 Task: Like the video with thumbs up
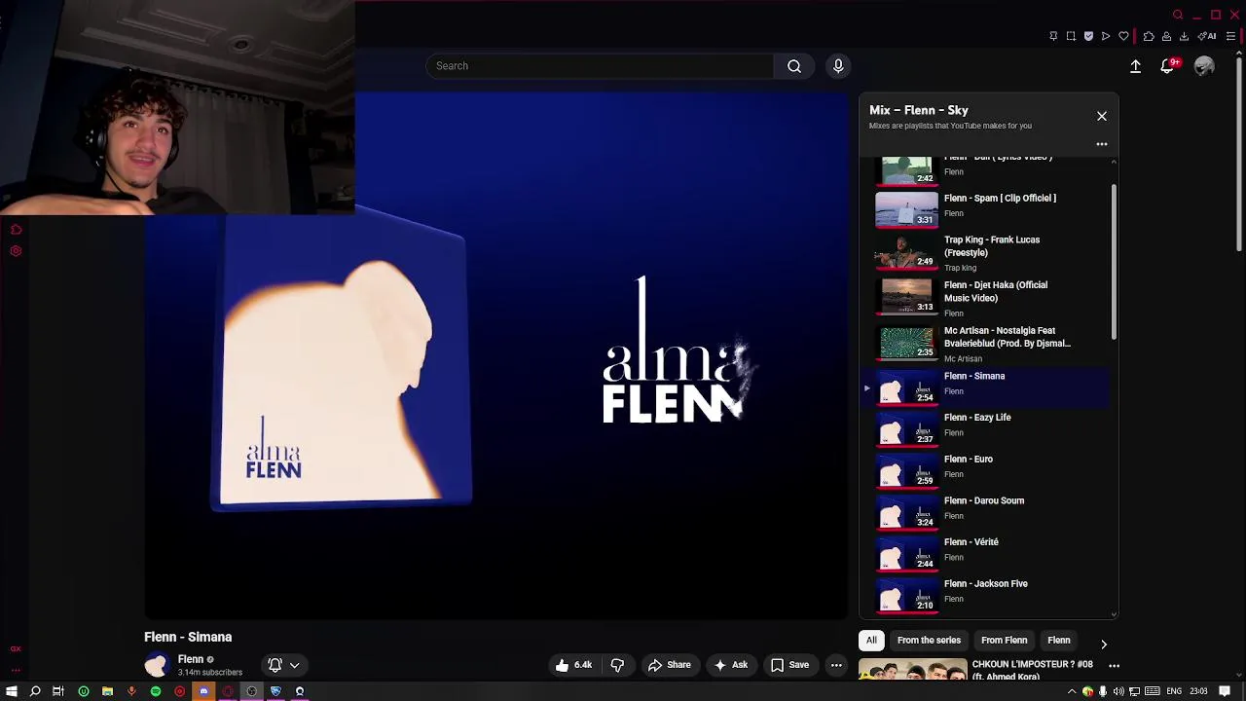pos(573,665)
